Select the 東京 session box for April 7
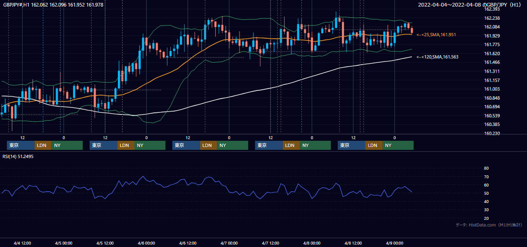This screenshot has width=527, height=247. pyautogui.click(x=269, y=145)
